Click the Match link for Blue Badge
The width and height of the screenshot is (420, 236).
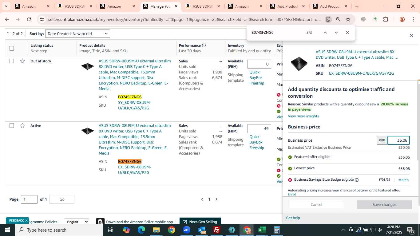click(403, 180)
